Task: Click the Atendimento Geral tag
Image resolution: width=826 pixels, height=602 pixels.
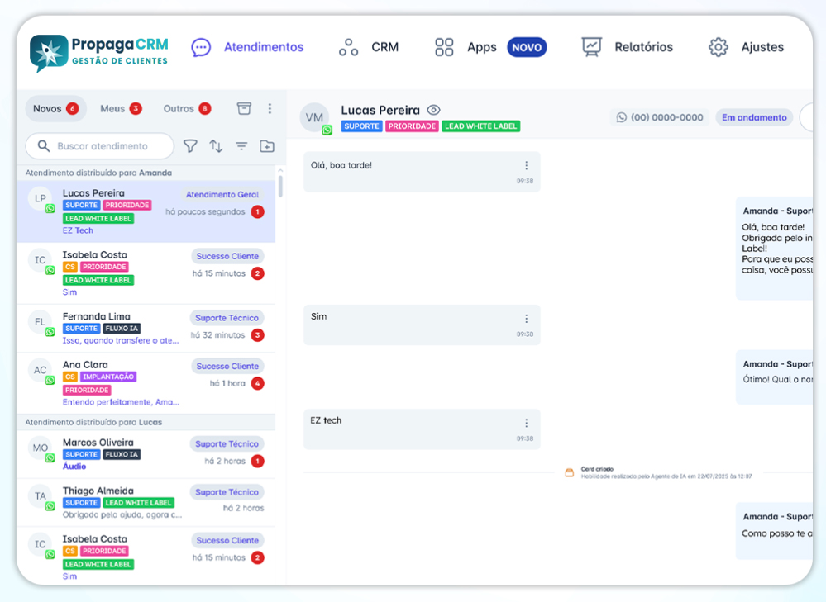Action: pyautogui.click(x=222, y=195)
